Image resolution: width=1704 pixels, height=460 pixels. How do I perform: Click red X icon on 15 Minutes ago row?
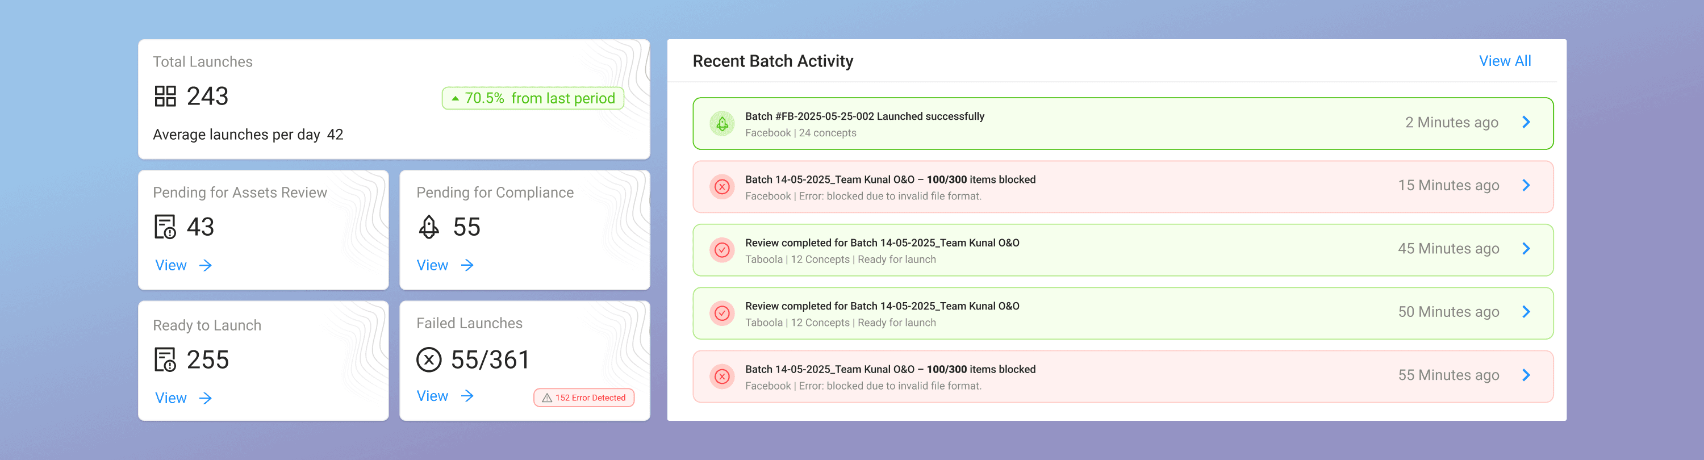722,186
